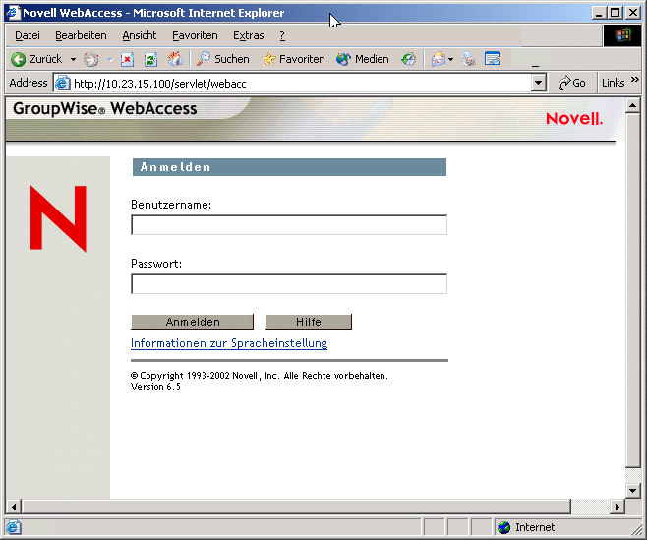Click the page icon in address bar
The image size is (647, 540).
click(x=62, y=84)
